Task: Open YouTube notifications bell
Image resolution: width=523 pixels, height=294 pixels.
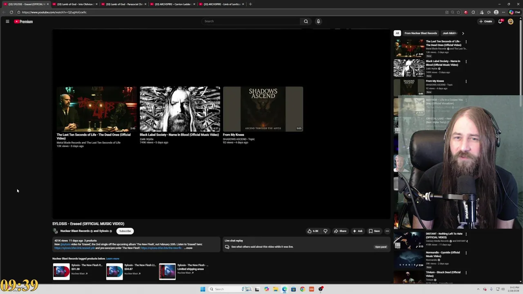Action: 500,21
